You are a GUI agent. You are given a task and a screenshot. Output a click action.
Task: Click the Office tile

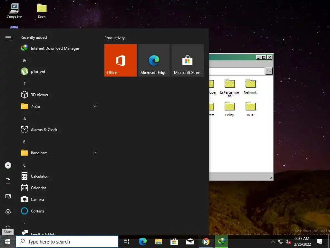point(121,60)
